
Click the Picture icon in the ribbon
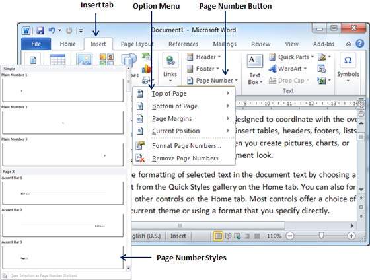click(x=85, y=59)
